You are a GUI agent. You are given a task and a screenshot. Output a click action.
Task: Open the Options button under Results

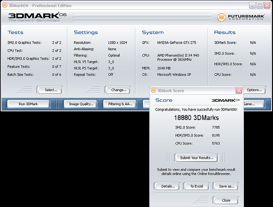[254, 90]
